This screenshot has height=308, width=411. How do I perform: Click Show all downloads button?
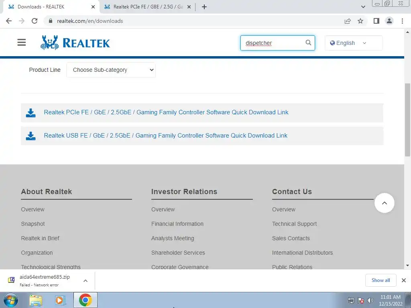point(380,280)
